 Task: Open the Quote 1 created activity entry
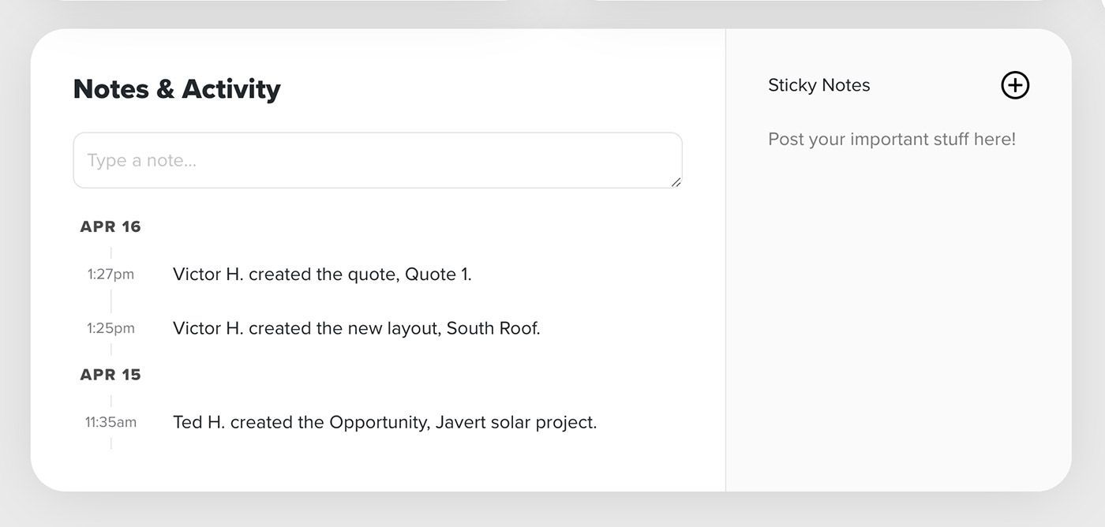[322, 274]
